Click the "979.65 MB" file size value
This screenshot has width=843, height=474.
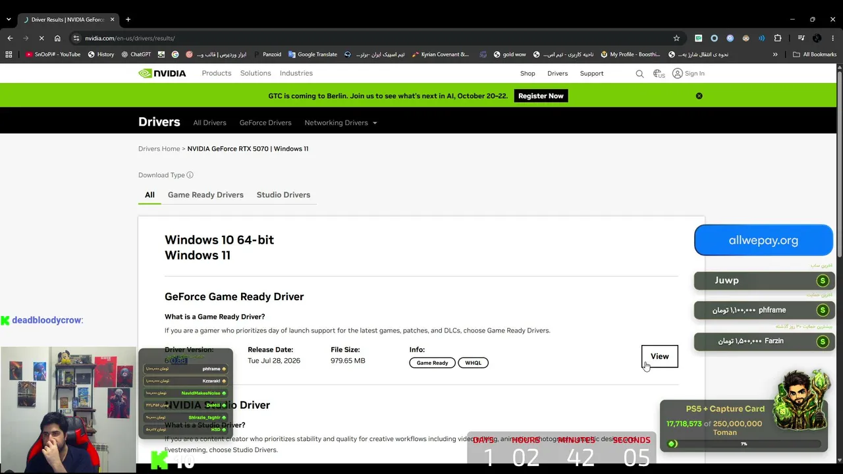pyautogui.click(x=348, y=361)
